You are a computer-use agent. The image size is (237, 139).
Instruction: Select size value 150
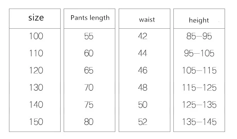[x=36, y=122]
